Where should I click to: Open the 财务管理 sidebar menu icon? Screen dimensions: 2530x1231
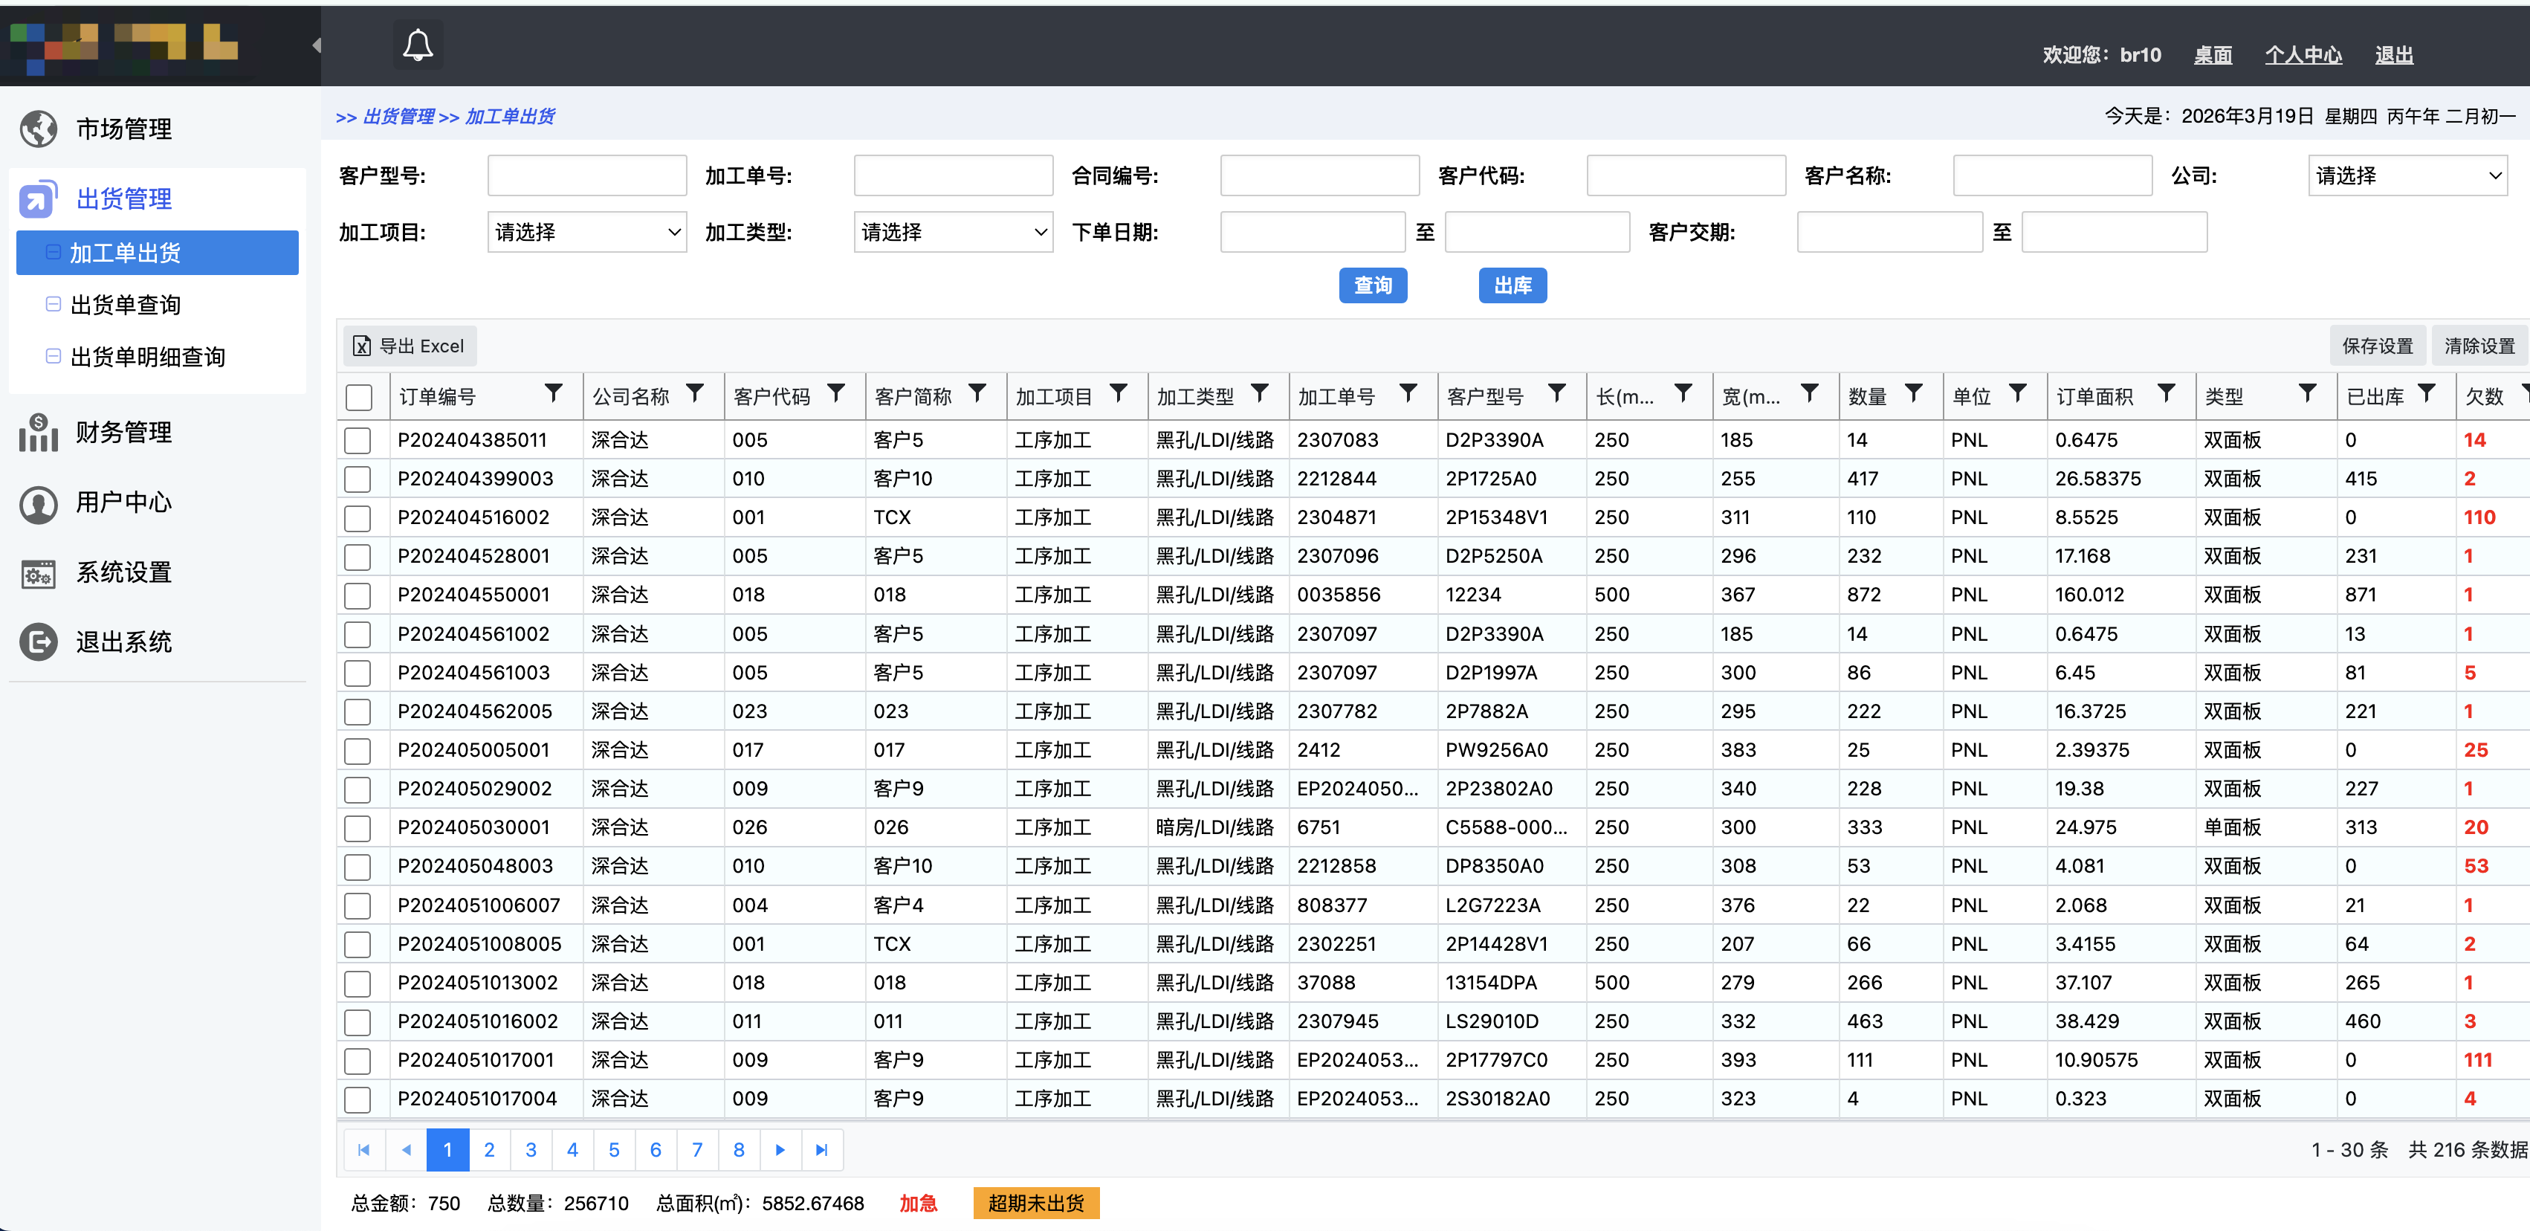click(x=39, y=433)
